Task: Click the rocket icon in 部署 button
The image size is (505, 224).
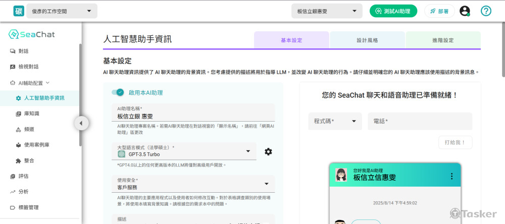Action: pos(433,11)
